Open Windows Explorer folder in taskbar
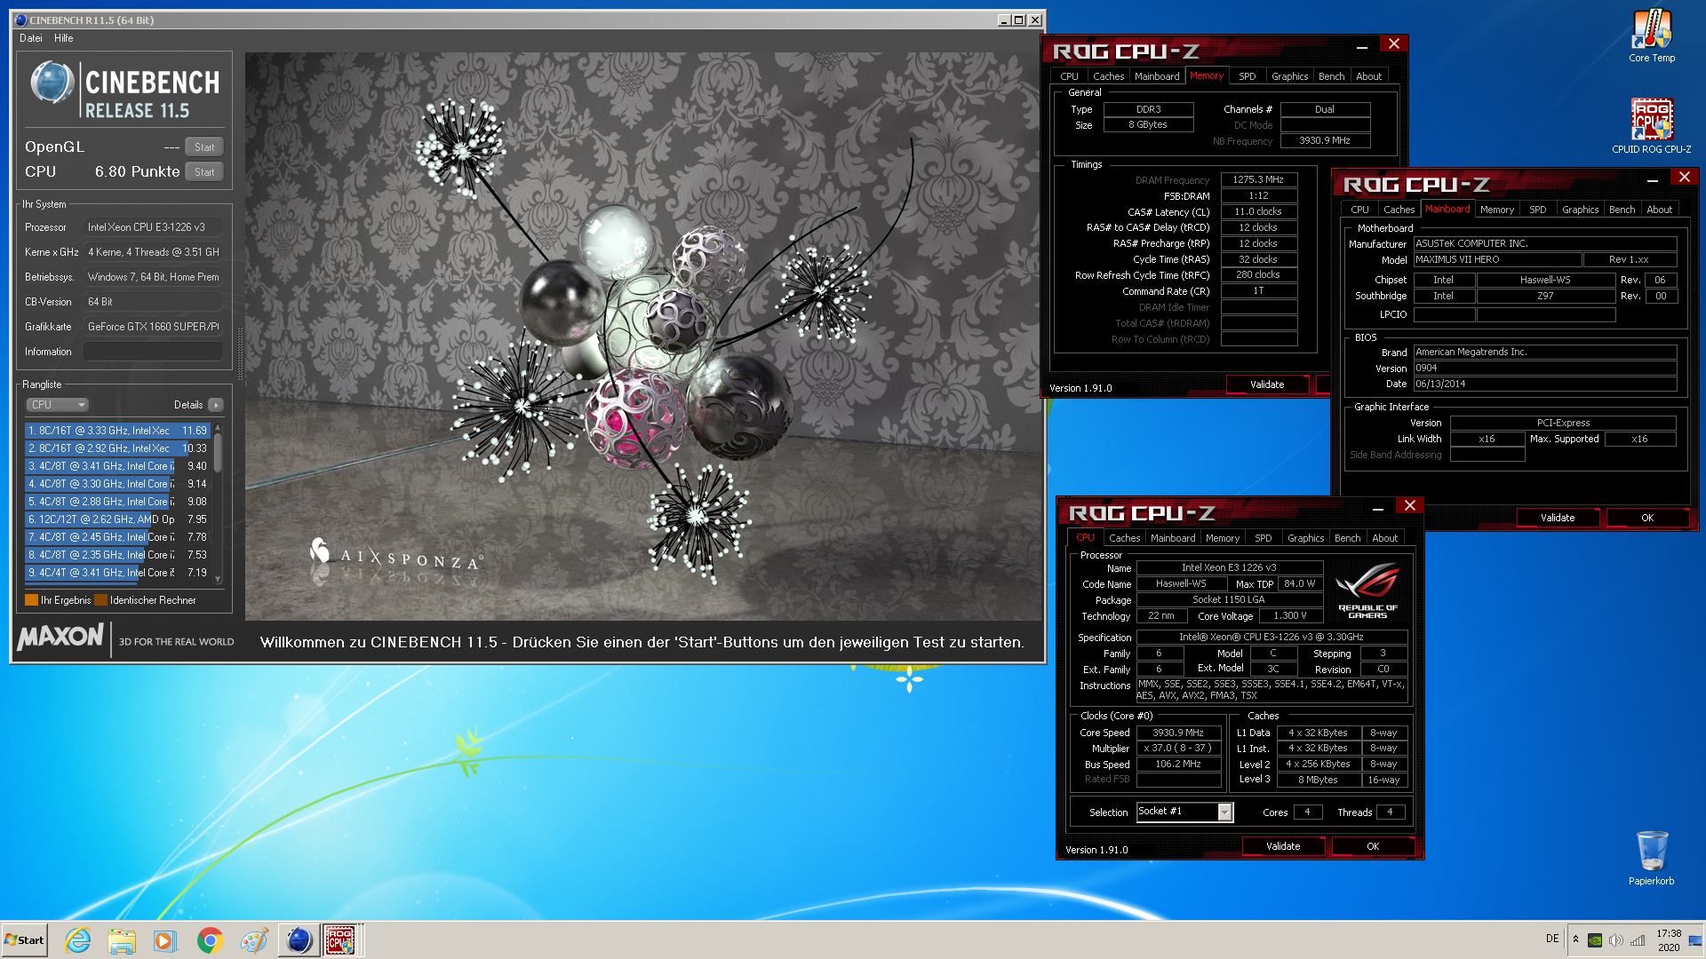1706x959 pixels. pos(122,940)
